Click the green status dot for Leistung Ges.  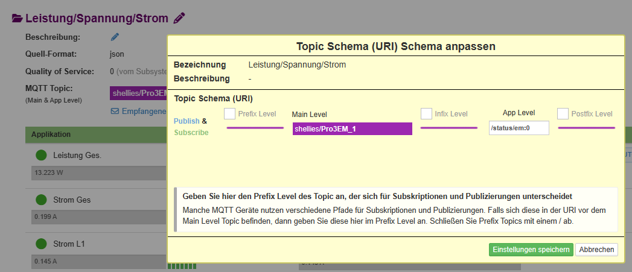tap(41, 156)
